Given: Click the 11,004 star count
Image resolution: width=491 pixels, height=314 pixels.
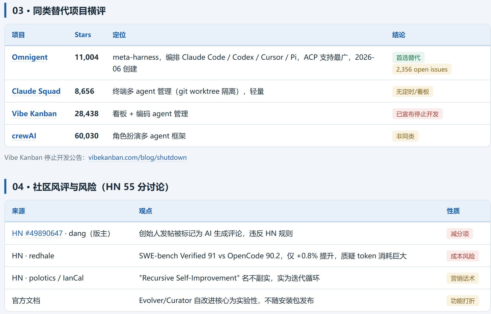Looking at the screenshot, I should [x=87, y=57].
